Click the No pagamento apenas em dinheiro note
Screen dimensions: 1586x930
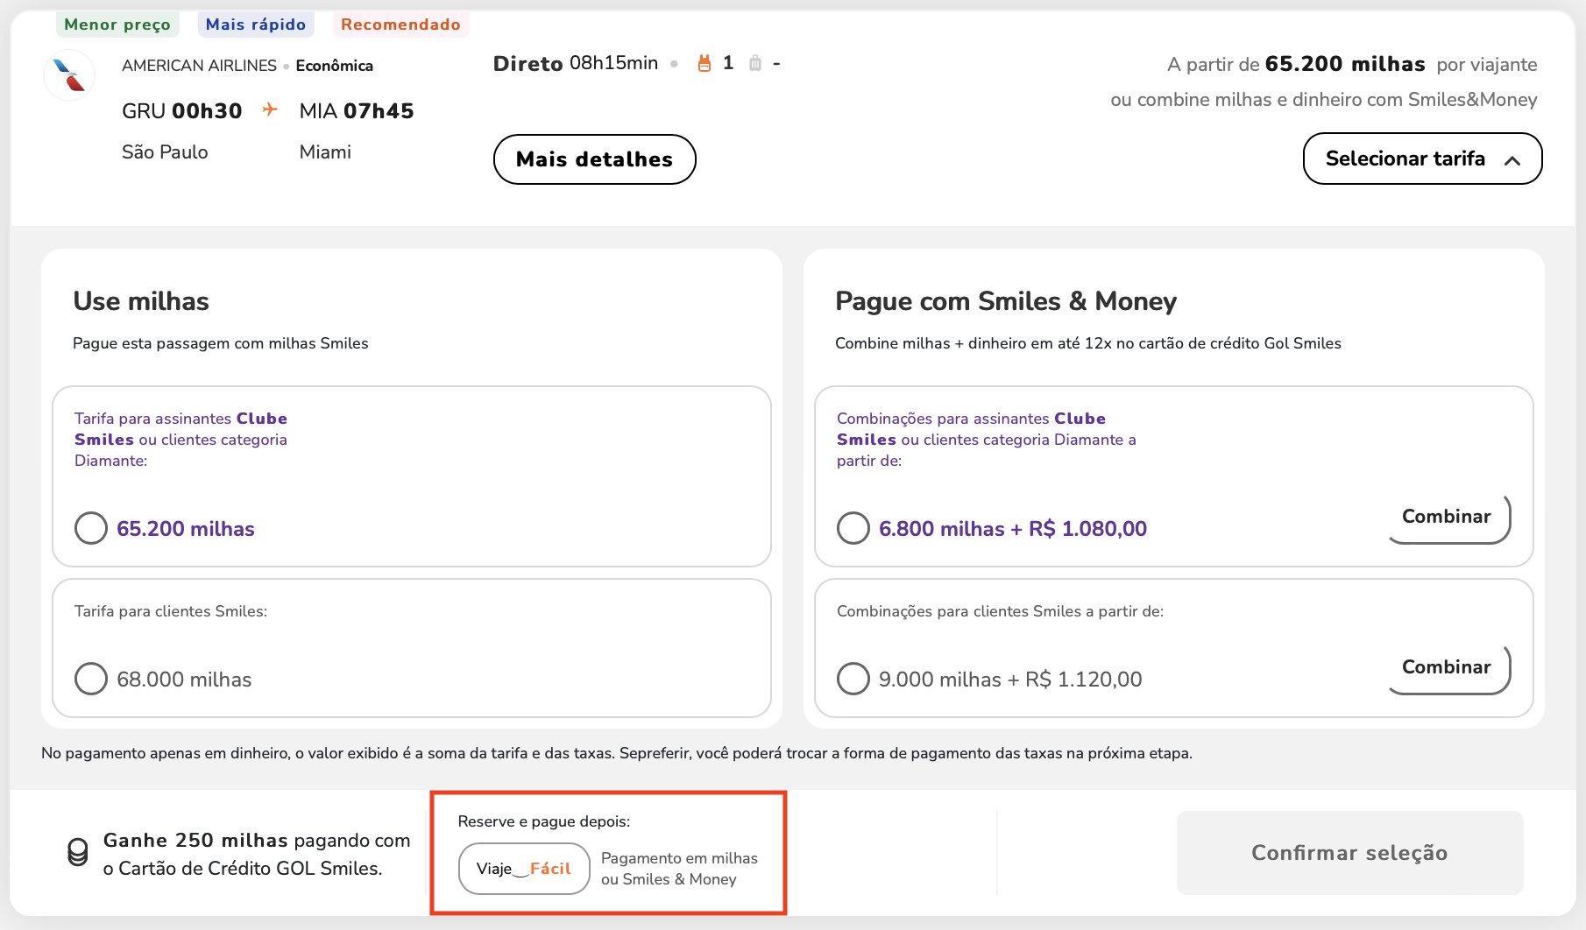pyautogui.click(x=617, y=753)
